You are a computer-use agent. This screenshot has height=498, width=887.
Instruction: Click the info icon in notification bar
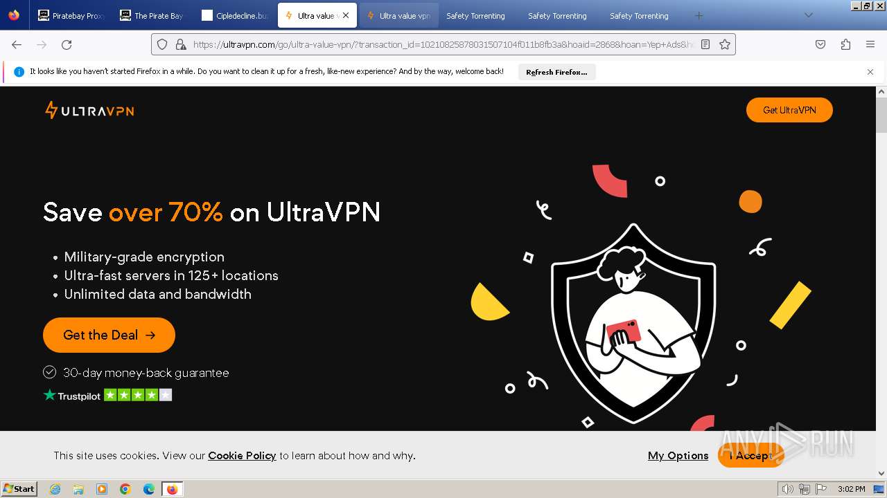tap(19, 72)
